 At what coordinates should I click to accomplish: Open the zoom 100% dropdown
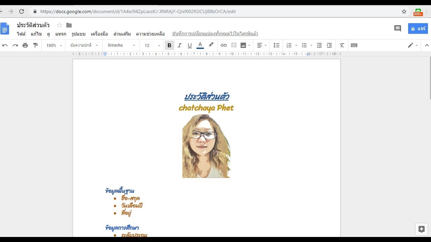pyautogui.click(x=54, y=45)
